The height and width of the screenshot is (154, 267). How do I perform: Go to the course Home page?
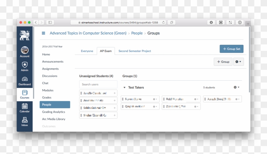click(46, 54)
